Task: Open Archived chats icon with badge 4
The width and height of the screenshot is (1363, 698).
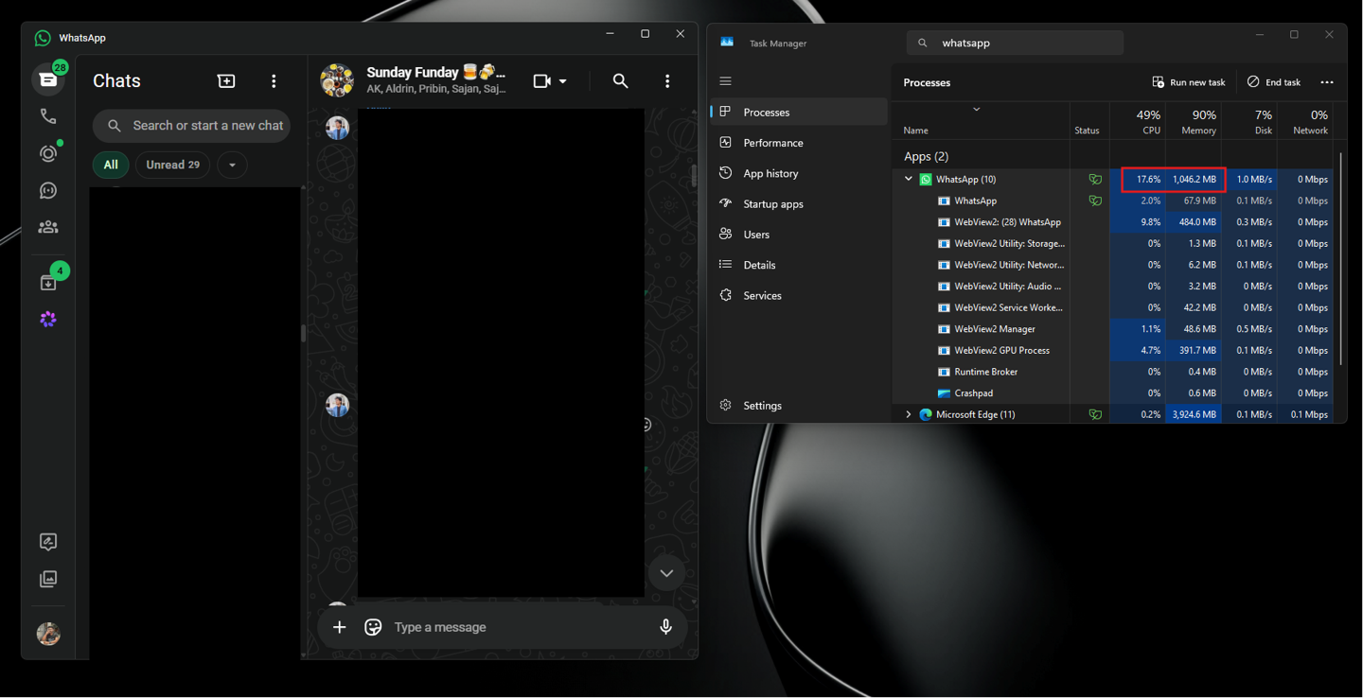Action: pyautogui.click(x=48, y=282)
